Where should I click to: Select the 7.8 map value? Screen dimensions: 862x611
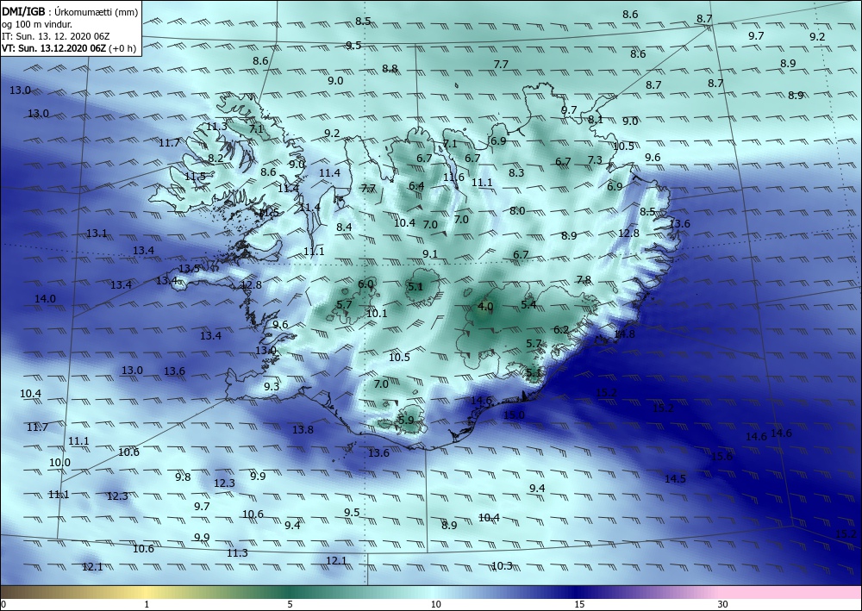click(584, 280)
